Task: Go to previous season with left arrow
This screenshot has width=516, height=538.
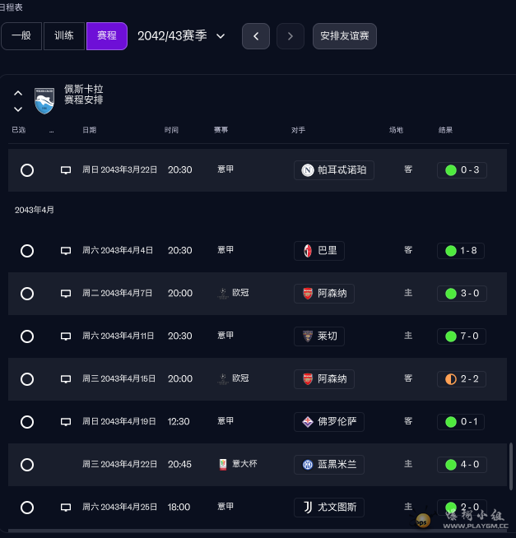Action: pyautogui.click(x=256, y=36)
